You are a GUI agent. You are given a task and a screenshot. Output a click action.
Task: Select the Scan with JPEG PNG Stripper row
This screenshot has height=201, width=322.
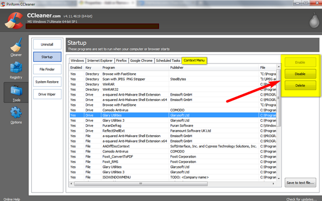click(173, 79)
